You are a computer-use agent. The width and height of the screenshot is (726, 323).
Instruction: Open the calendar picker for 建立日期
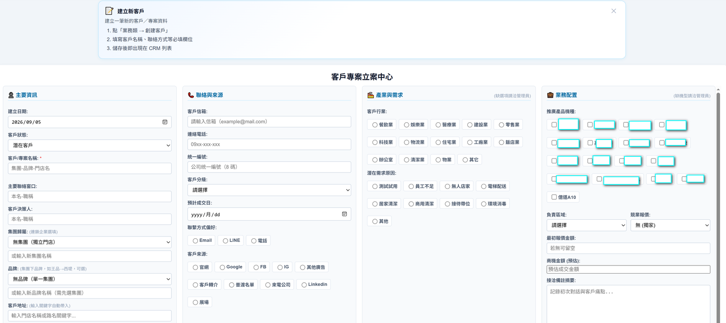(165, 122)
